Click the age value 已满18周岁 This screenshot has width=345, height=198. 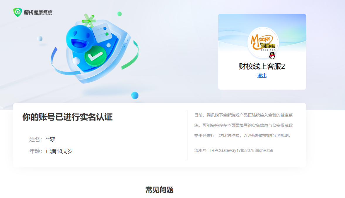(59, 151)
